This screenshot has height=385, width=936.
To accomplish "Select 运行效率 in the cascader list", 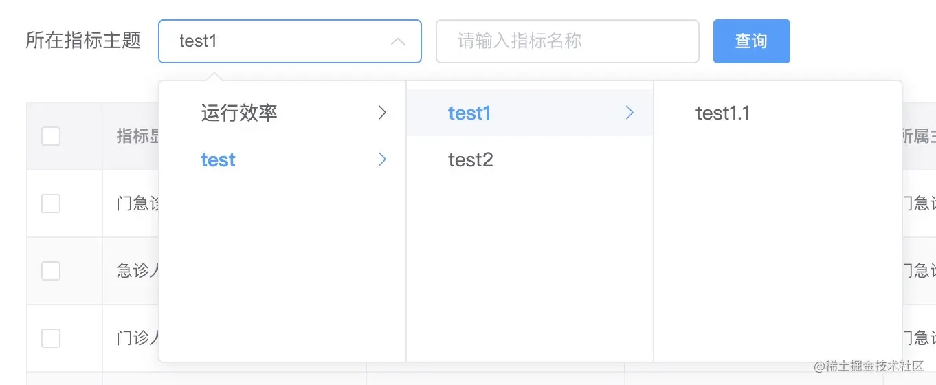I will tap(239, 113).
